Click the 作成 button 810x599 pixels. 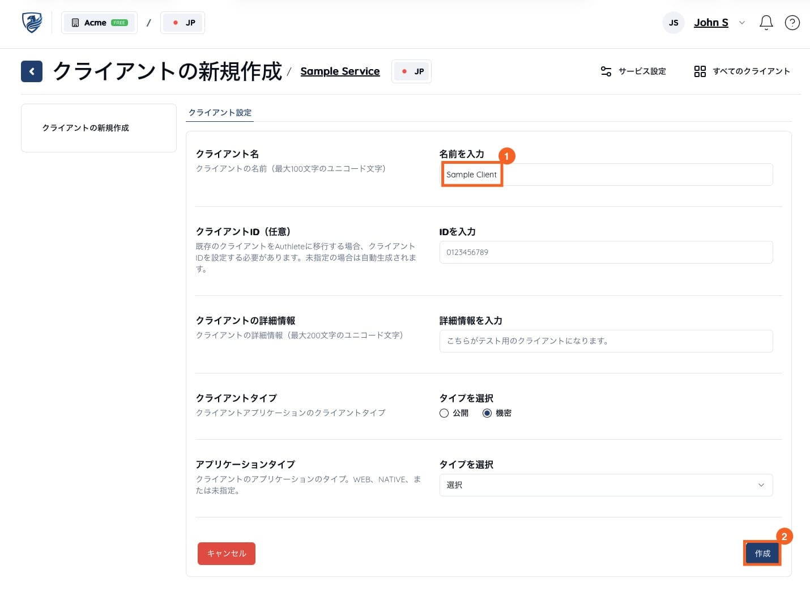point(762,554)
